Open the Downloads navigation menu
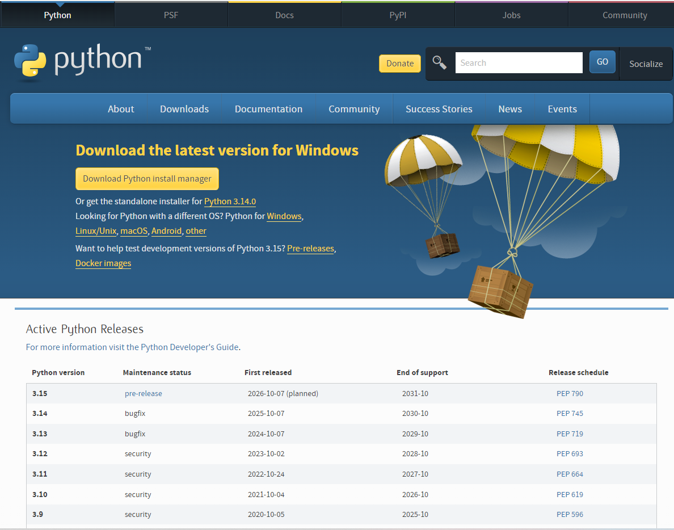The image size is (674, 530). pyautogui.click(x=184, y=109)
